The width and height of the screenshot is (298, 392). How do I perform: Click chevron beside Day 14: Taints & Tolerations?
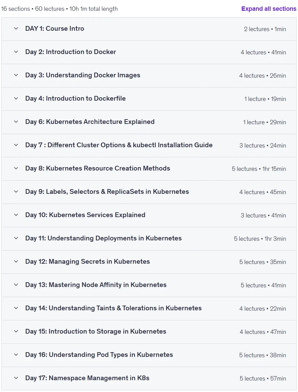pos(16,308)
